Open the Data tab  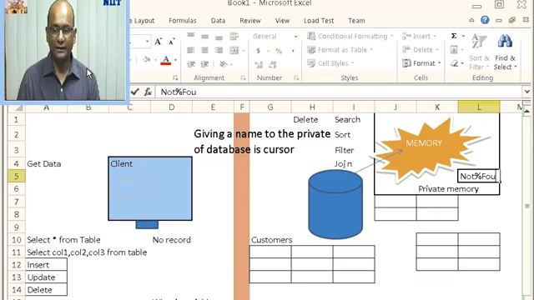(x=218, y=21)
